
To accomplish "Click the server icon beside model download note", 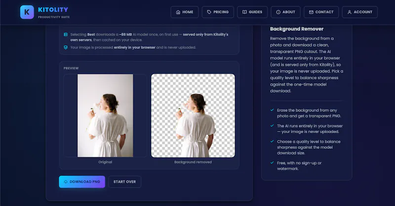I will (66, 34).
